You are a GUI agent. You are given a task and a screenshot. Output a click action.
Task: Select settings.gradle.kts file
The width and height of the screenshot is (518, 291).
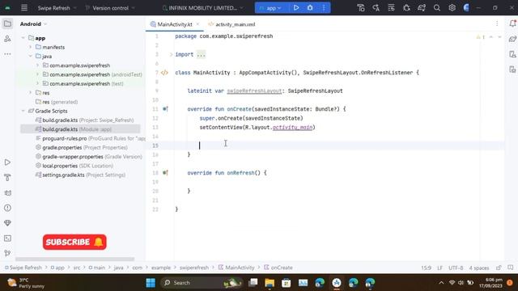click(x=80, y=175)
